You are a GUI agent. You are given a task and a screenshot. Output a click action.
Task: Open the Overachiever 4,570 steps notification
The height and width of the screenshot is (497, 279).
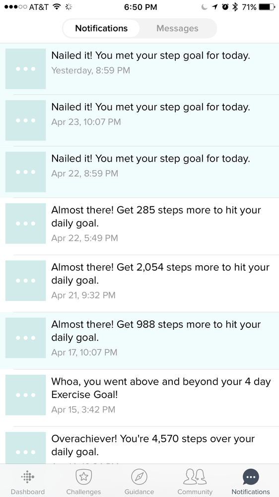tap(139, 445)
